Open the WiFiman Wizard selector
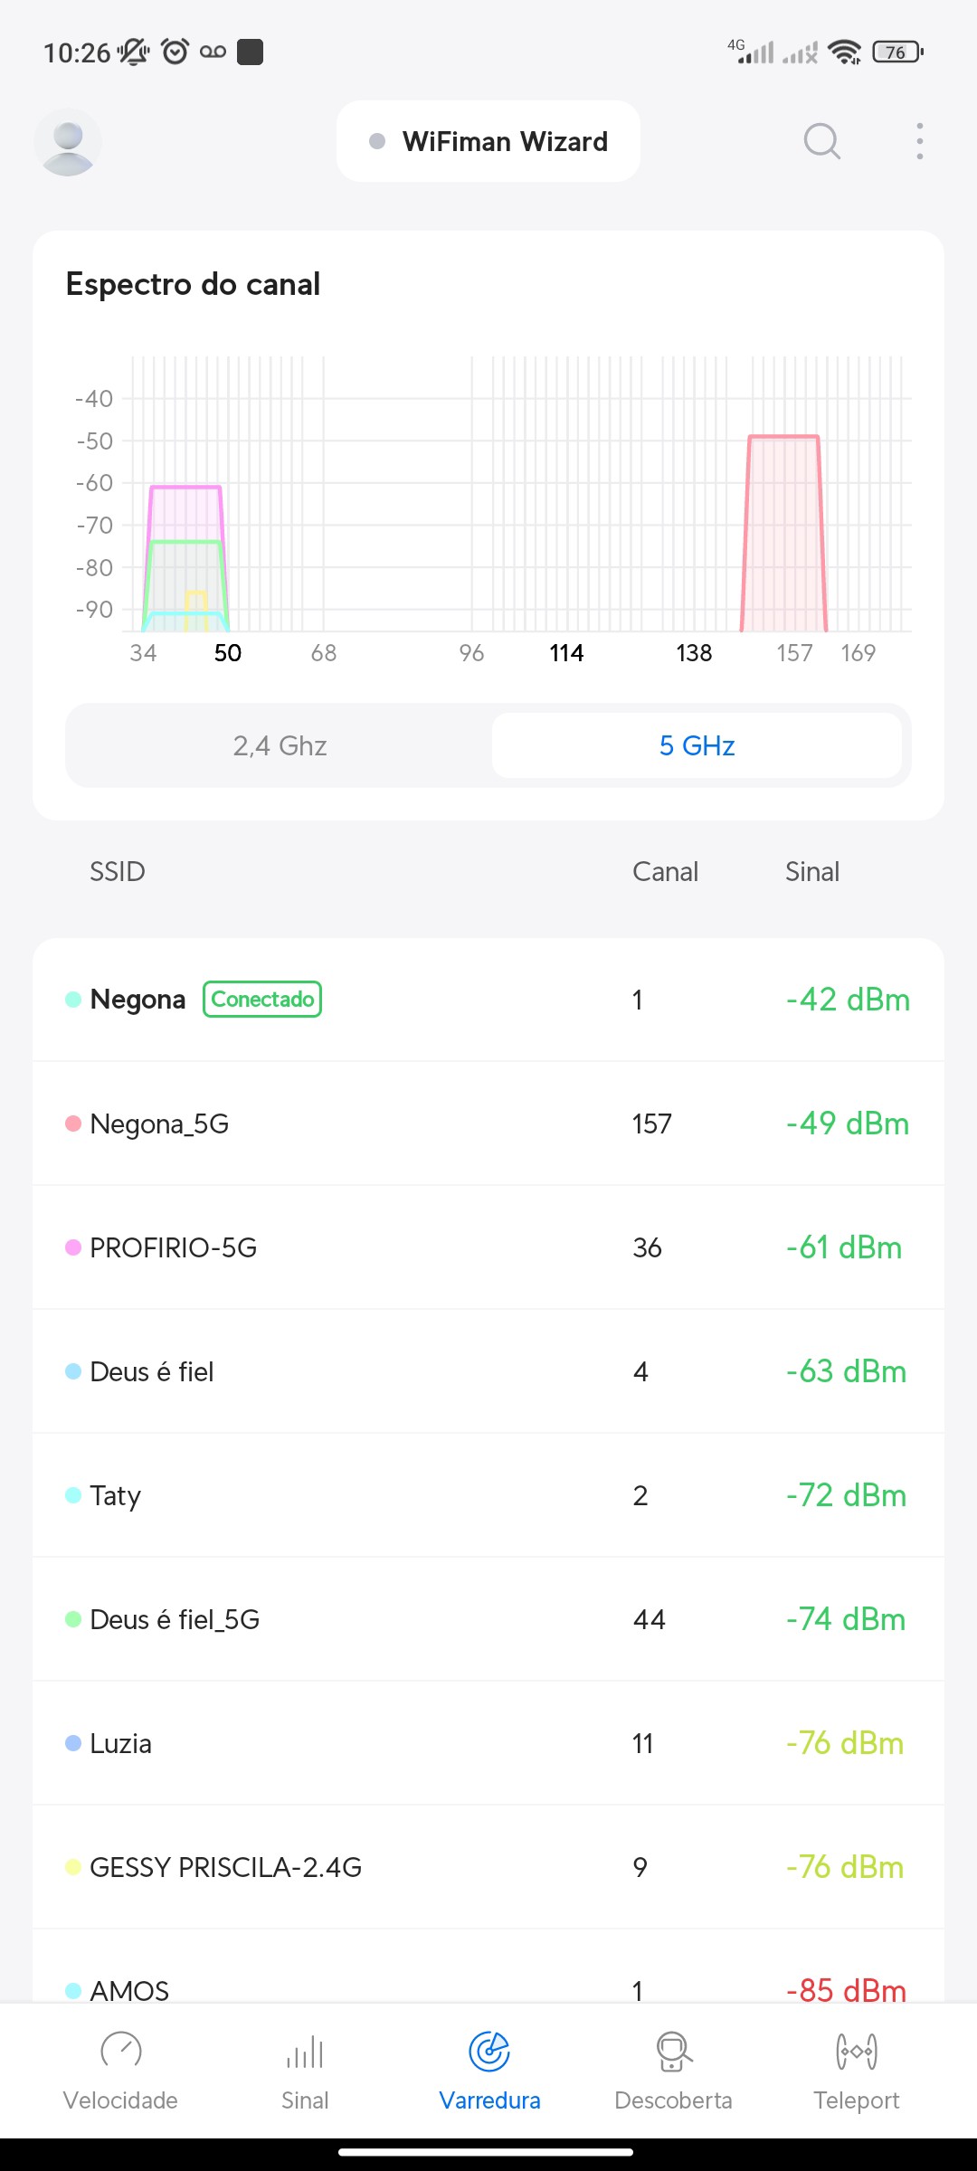The image size is (977, 2171). (488, 142)
